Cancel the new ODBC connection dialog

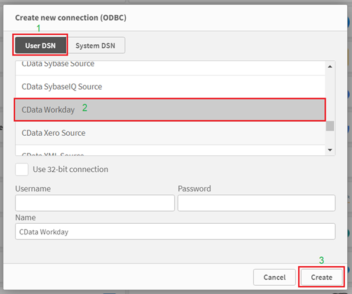274,277
